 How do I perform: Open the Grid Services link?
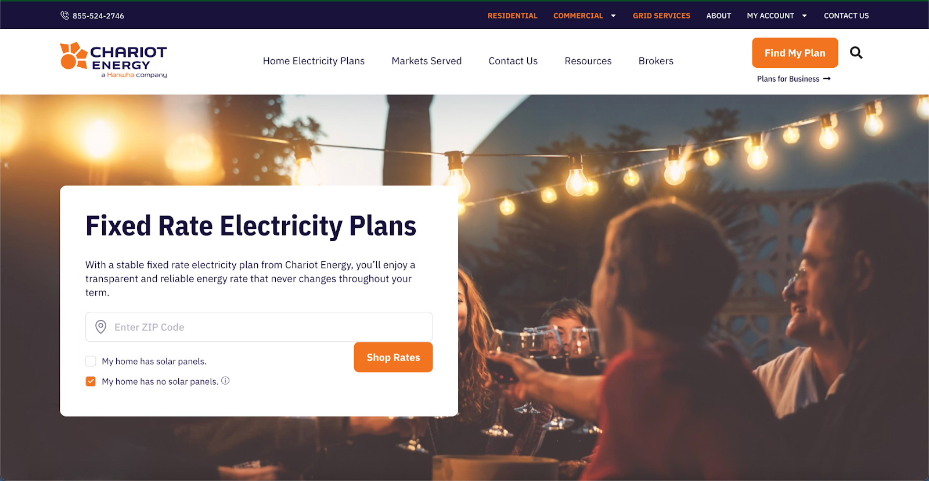click(661, 16)
